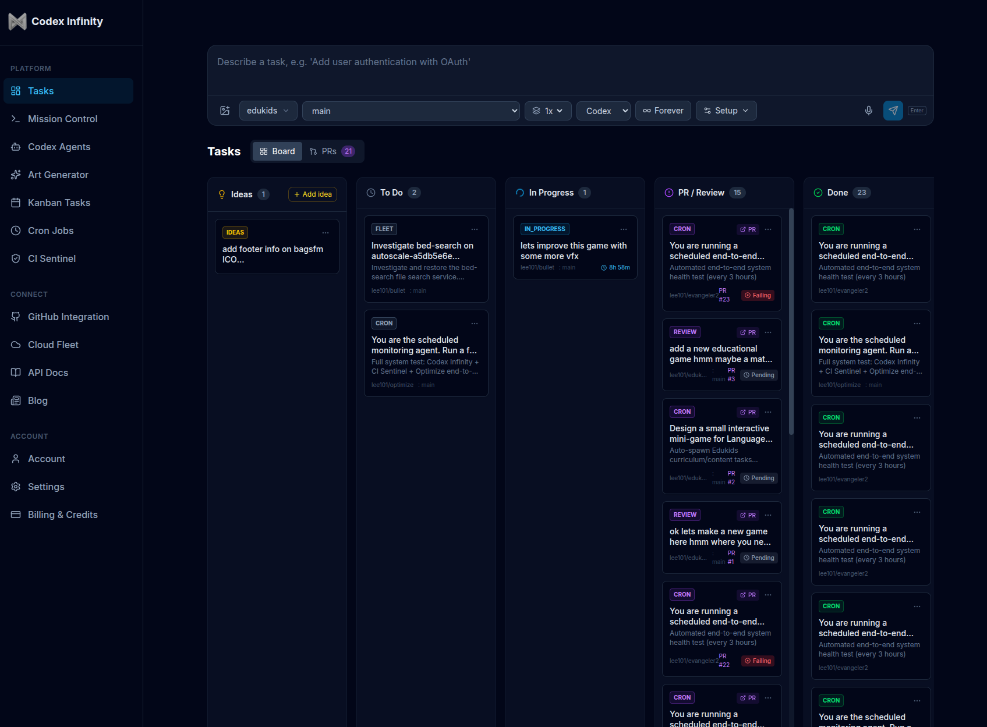Click the send task paper-plane button
Screen dimensions: 987x727
[893, 111]
